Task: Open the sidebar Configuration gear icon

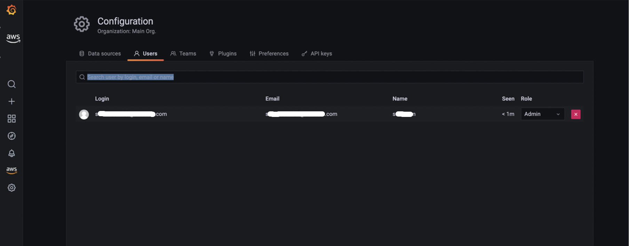Action: coord(11,188)
